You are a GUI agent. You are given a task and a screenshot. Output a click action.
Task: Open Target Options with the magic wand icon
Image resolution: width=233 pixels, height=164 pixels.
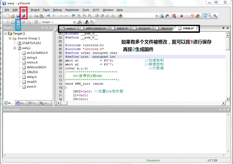click(79, 22)
